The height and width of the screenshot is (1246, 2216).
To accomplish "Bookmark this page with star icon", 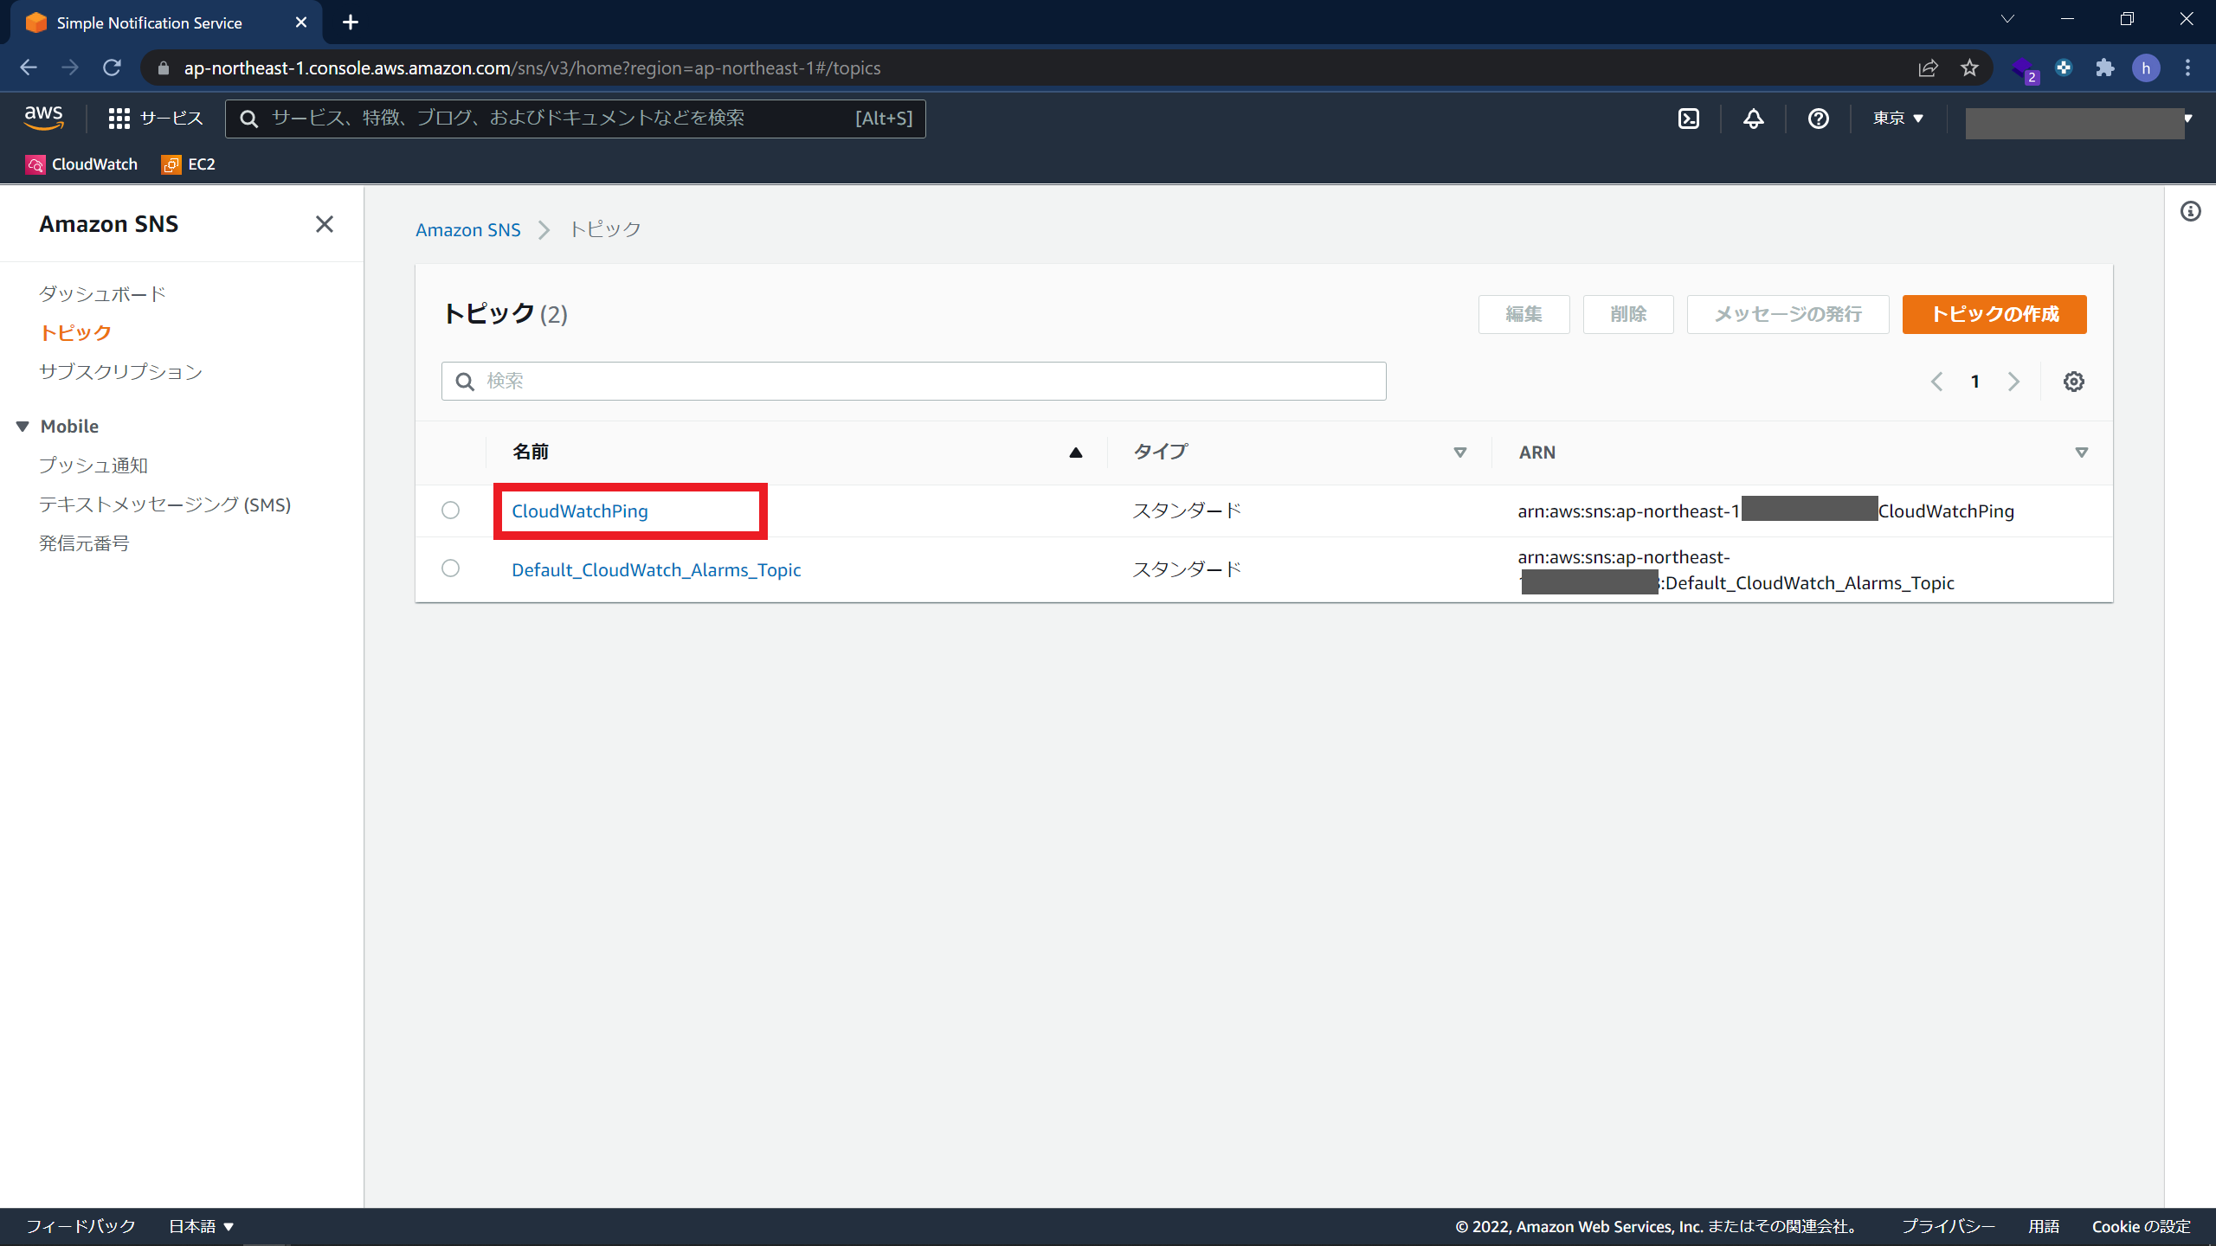I will point(1970,67).
